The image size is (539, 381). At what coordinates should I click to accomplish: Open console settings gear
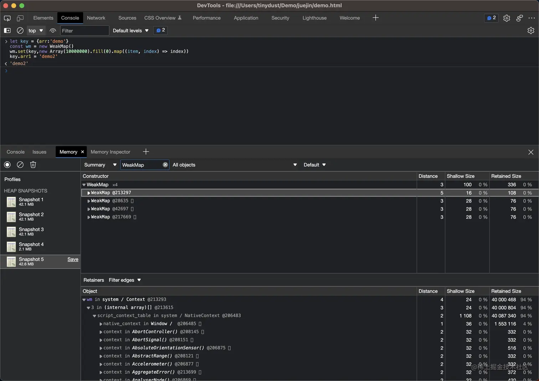pyautogui.click(x=531, y=31)
